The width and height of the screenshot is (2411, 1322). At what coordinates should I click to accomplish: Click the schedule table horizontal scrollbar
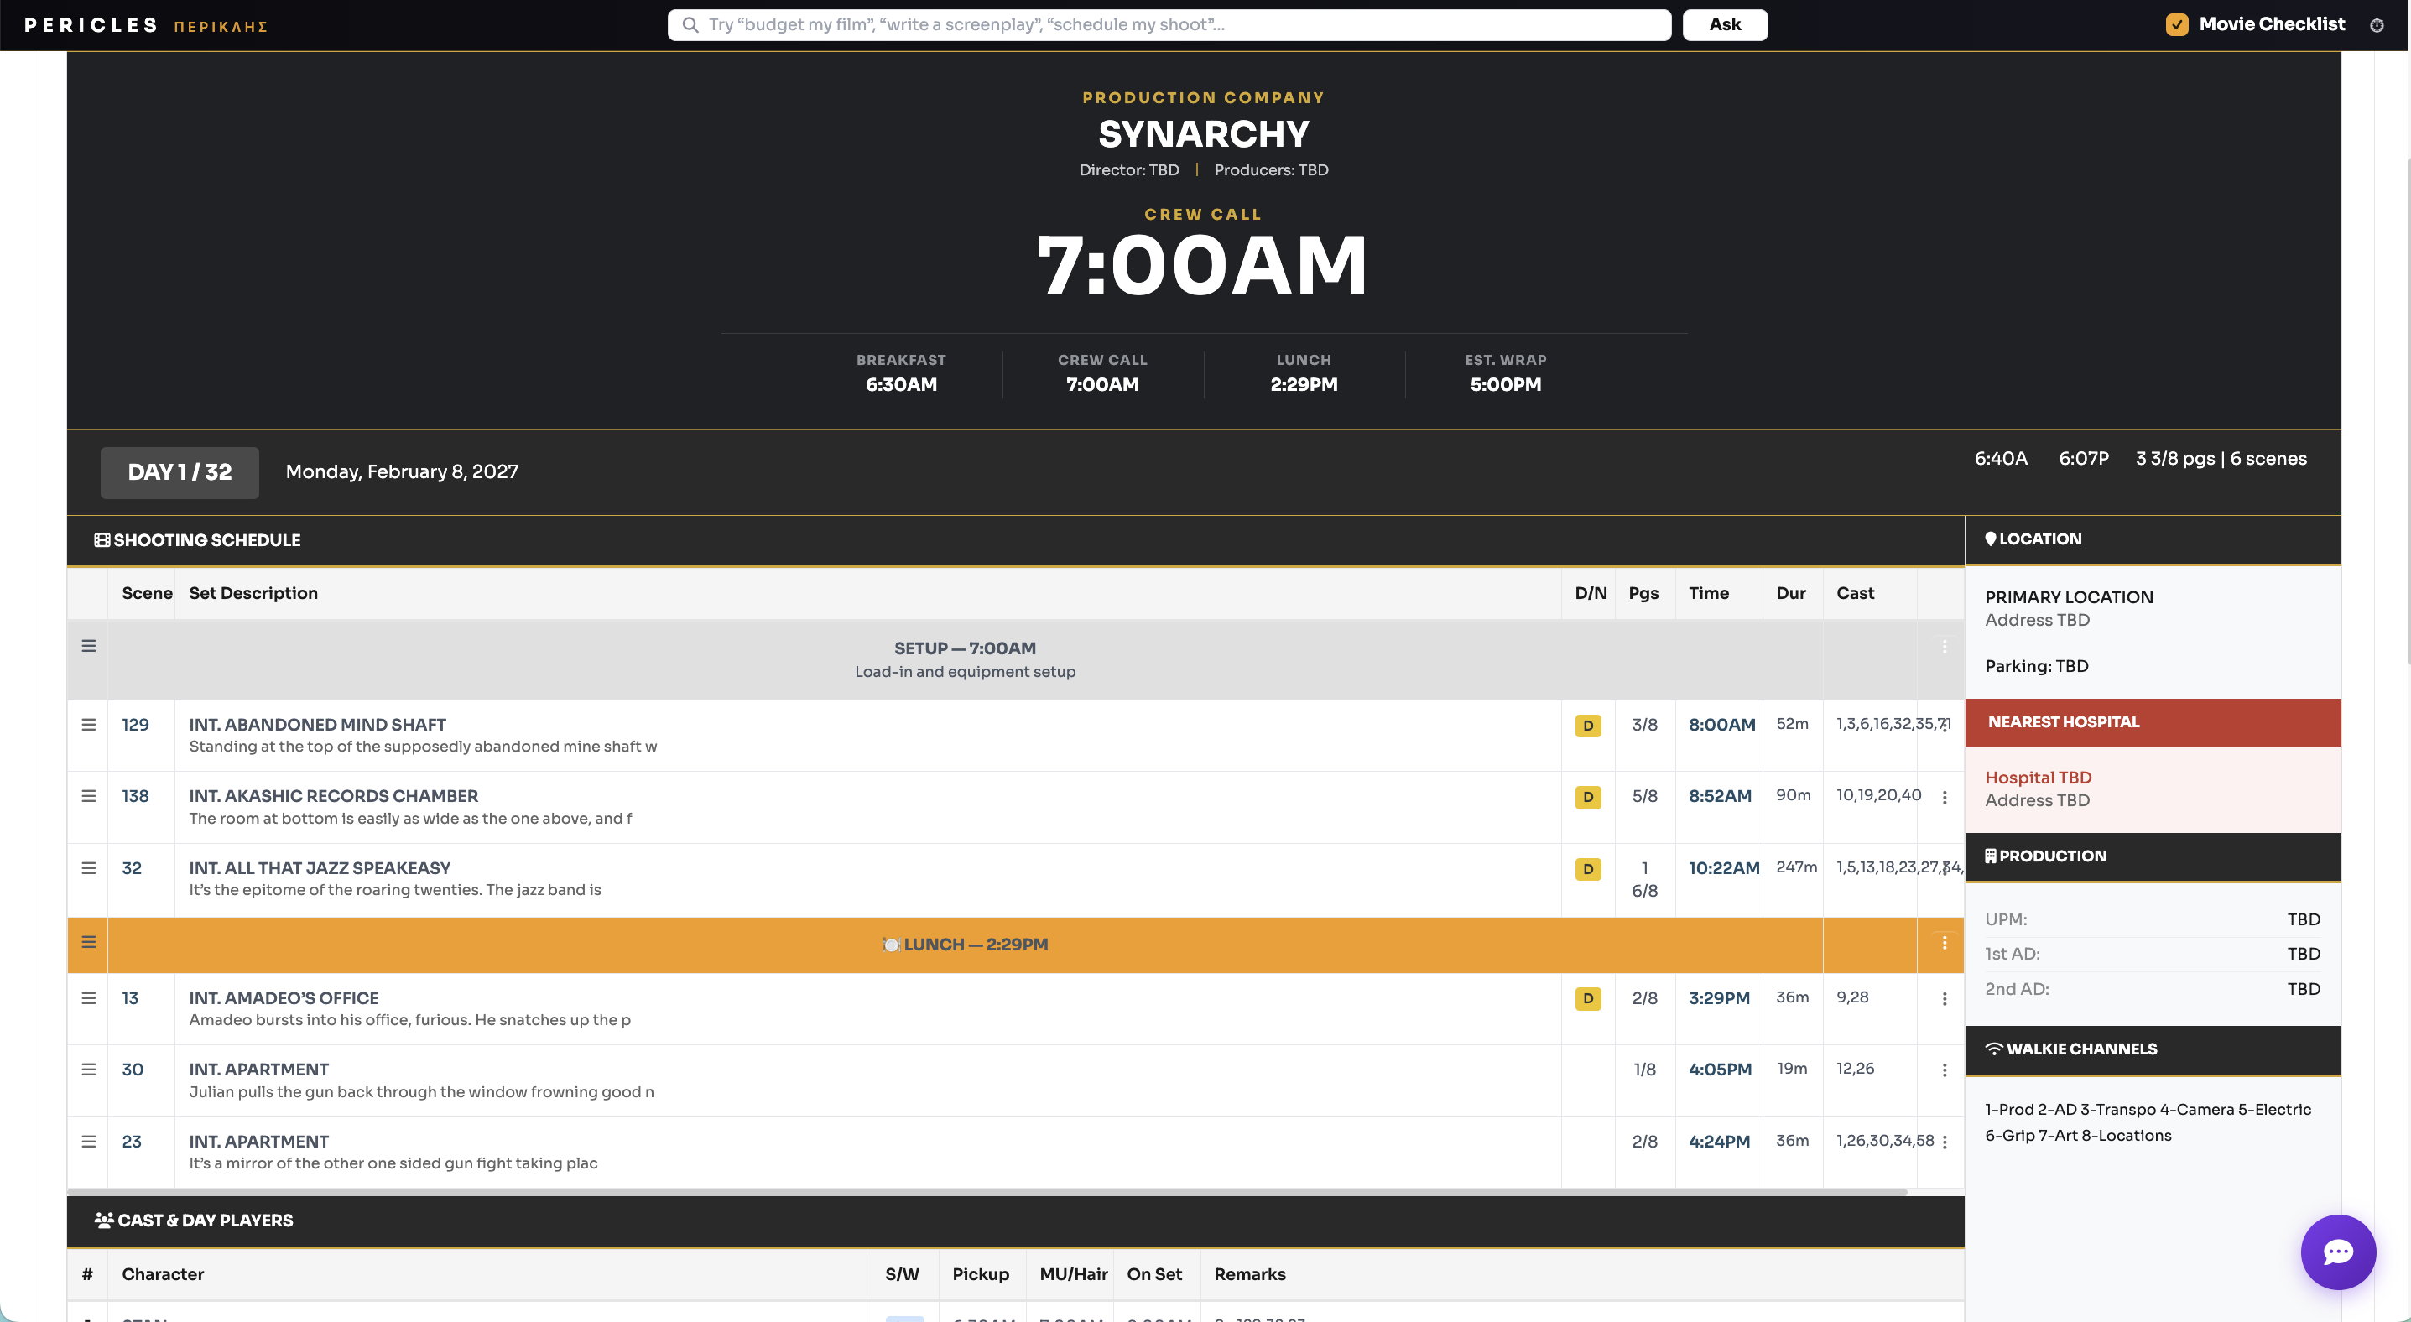coord(987,1192)
